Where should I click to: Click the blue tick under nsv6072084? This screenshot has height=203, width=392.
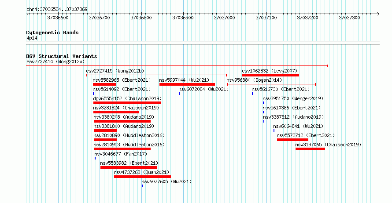click(179, 94)
